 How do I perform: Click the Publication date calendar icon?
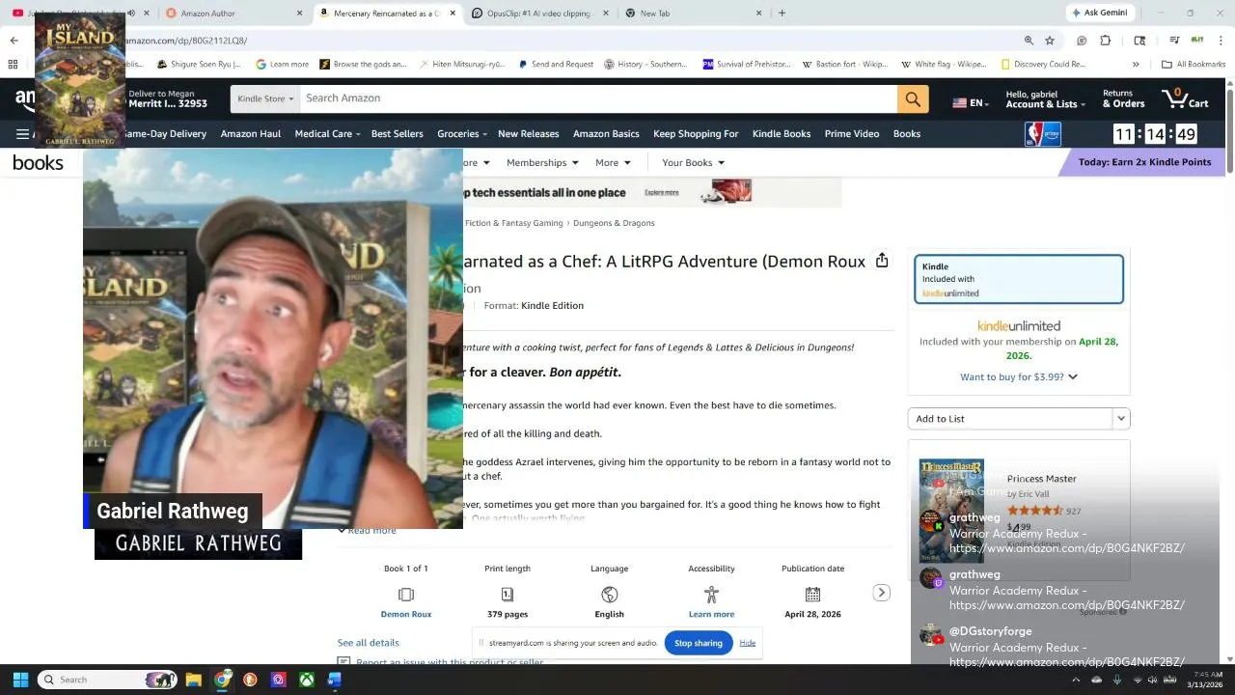(812, 595)
